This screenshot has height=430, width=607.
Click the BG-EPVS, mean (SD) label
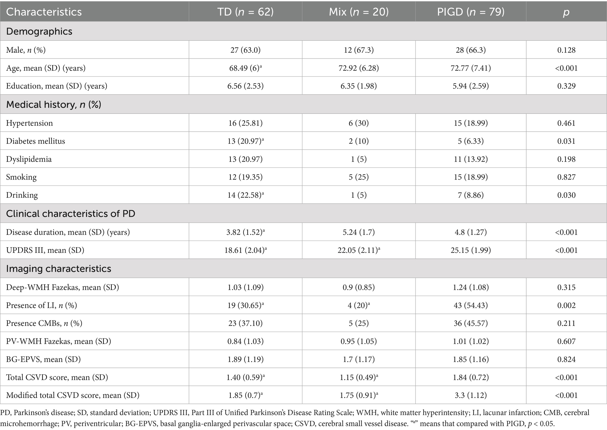click(43, 359)
